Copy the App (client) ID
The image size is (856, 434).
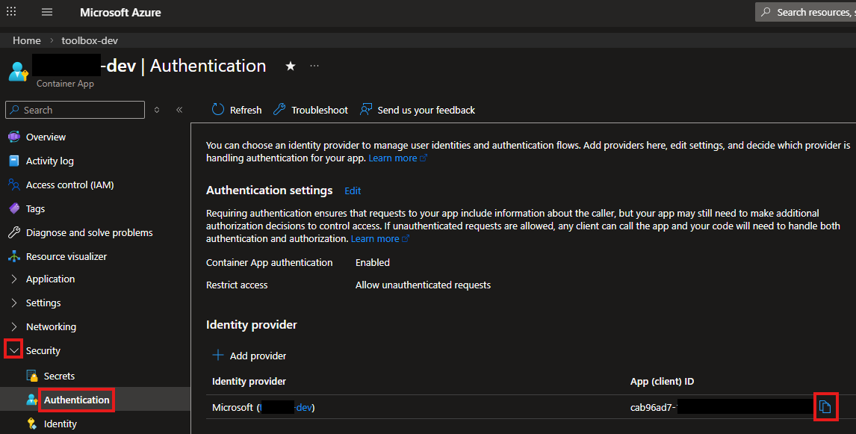click(825, 406)
